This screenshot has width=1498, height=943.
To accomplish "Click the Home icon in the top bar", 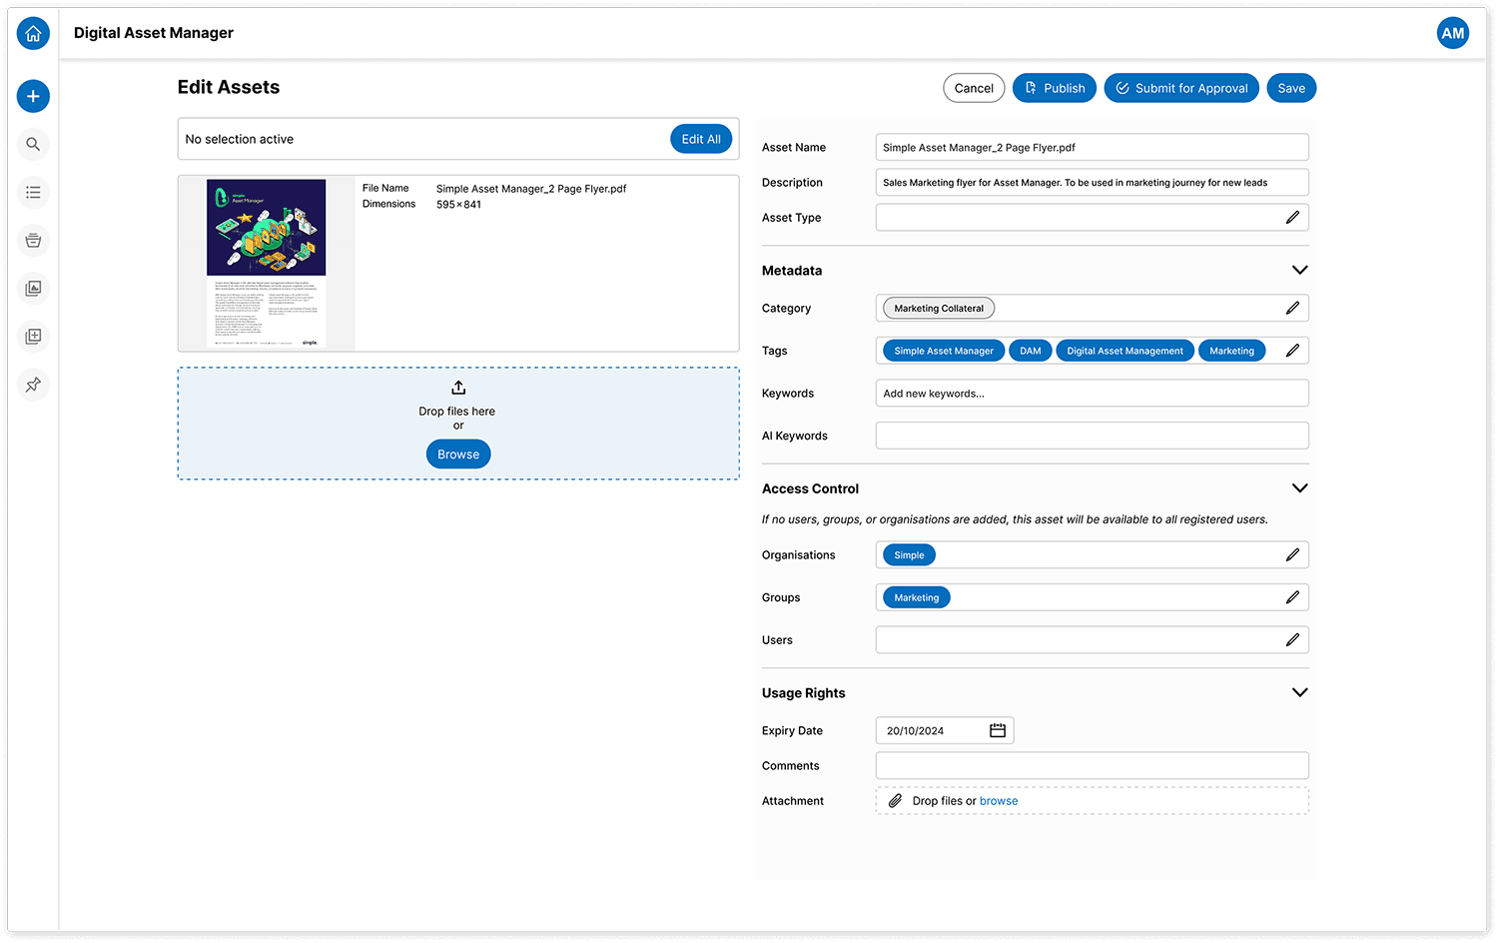I will tap(33, 33).
